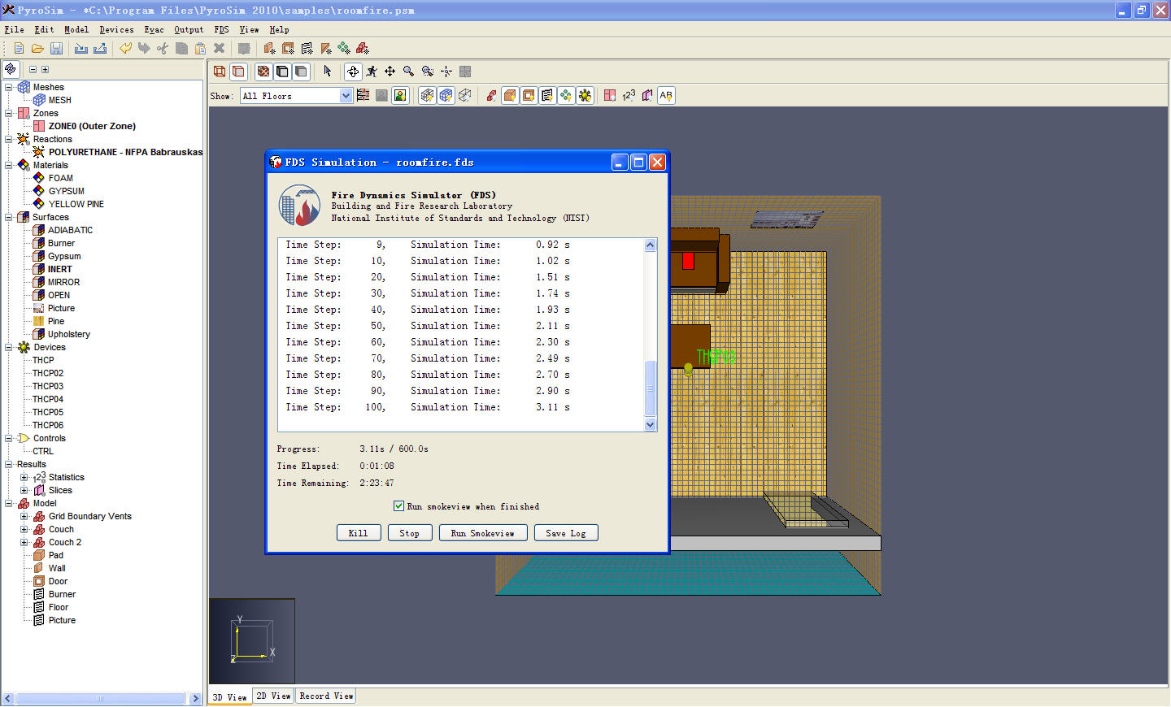Activate the selection arrow tool
The width and height of the screenshot is (1171, 707).
pyautogui.click(x=328, y=72)
